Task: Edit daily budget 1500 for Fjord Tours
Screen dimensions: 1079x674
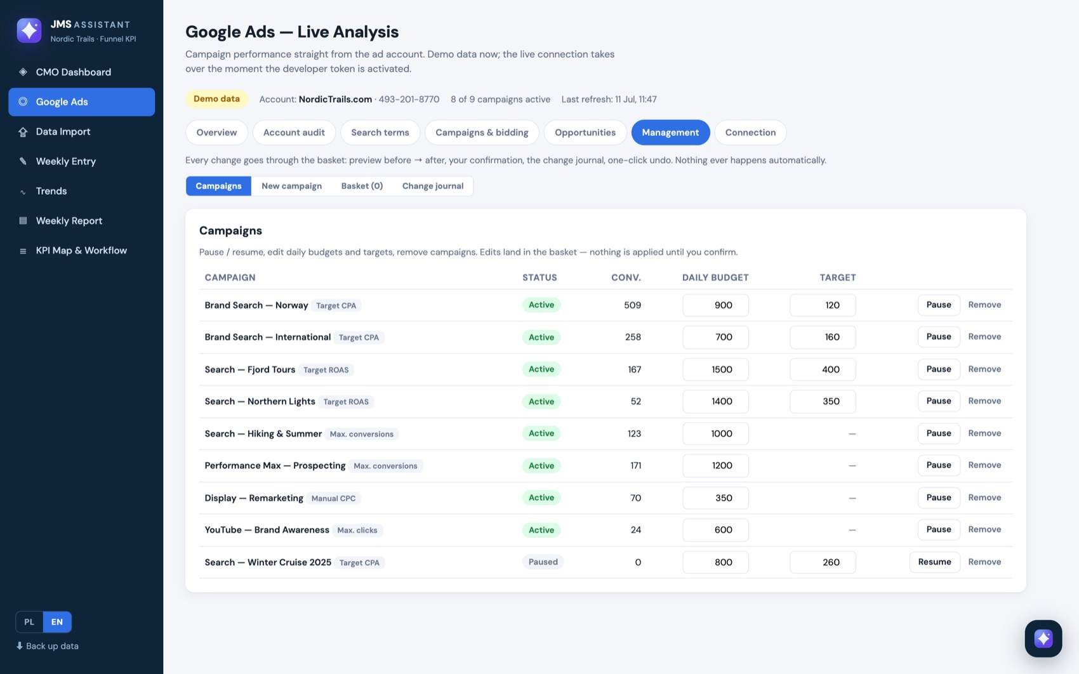Action: 715,369
